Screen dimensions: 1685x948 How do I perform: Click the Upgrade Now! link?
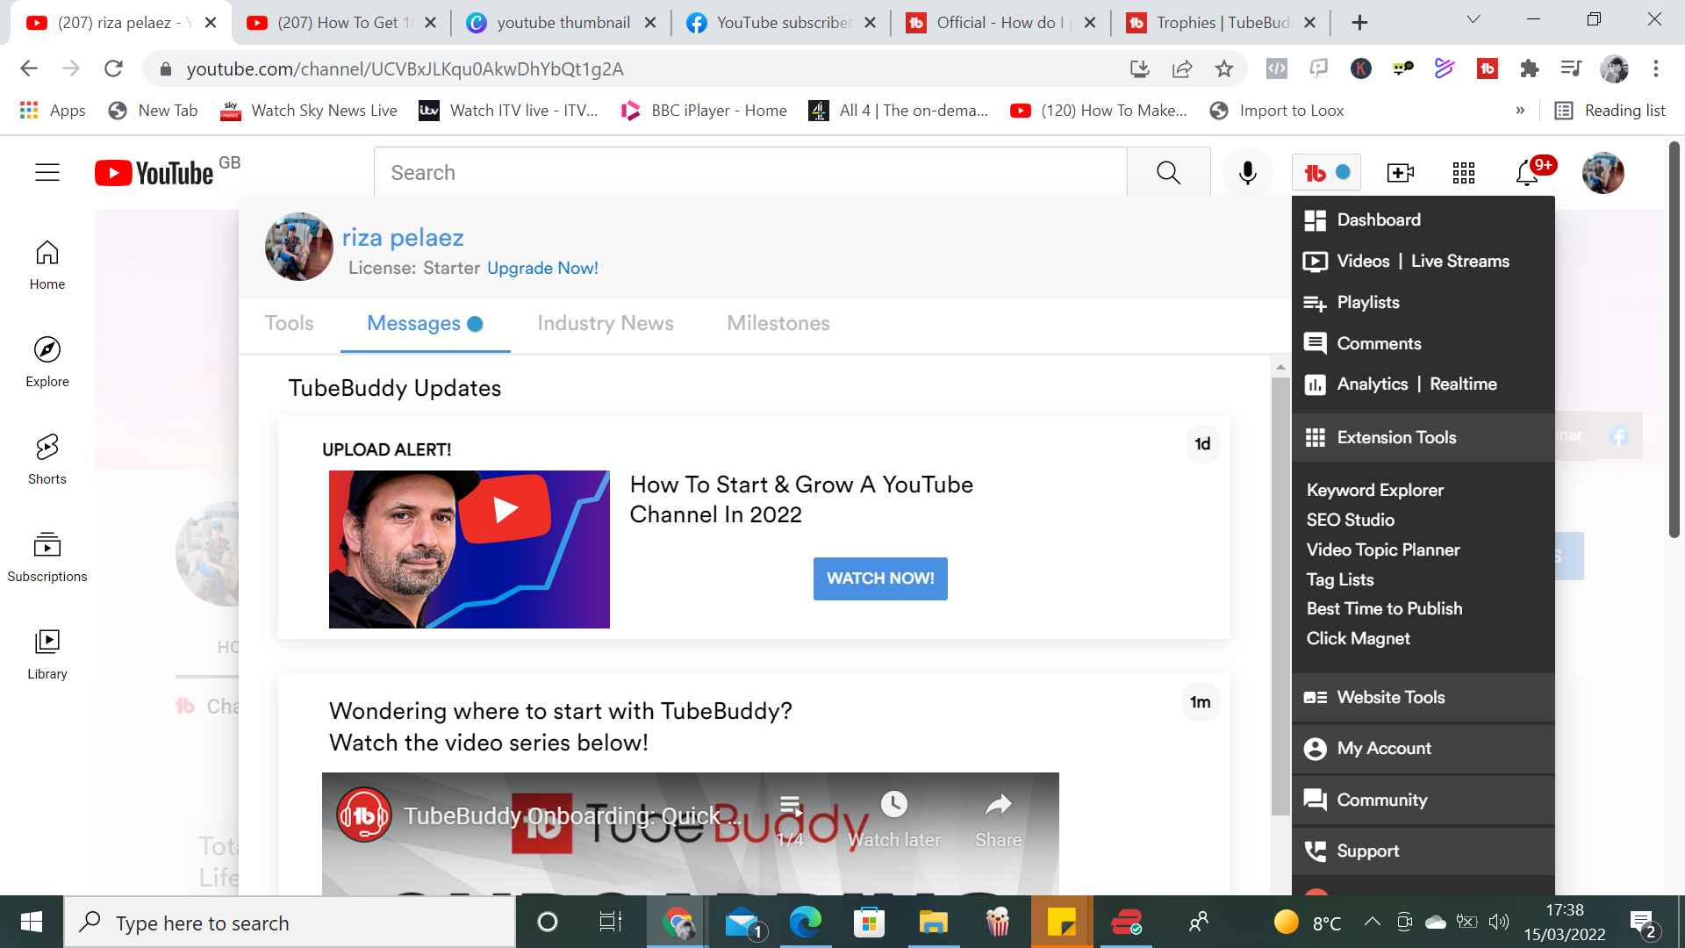(x=542, y=268)
